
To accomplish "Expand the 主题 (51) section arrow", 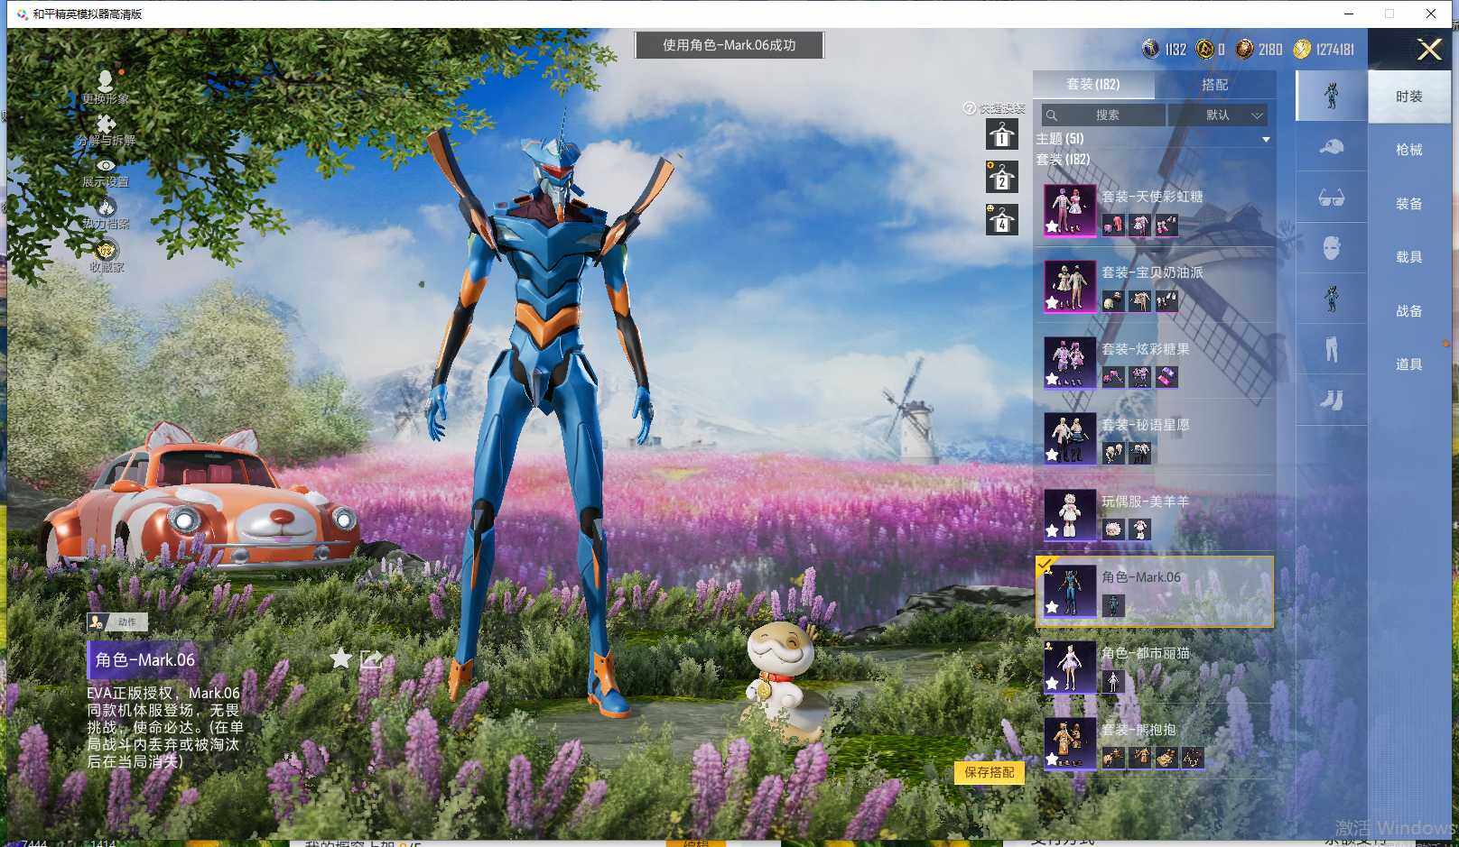I will pos(1266,139).
